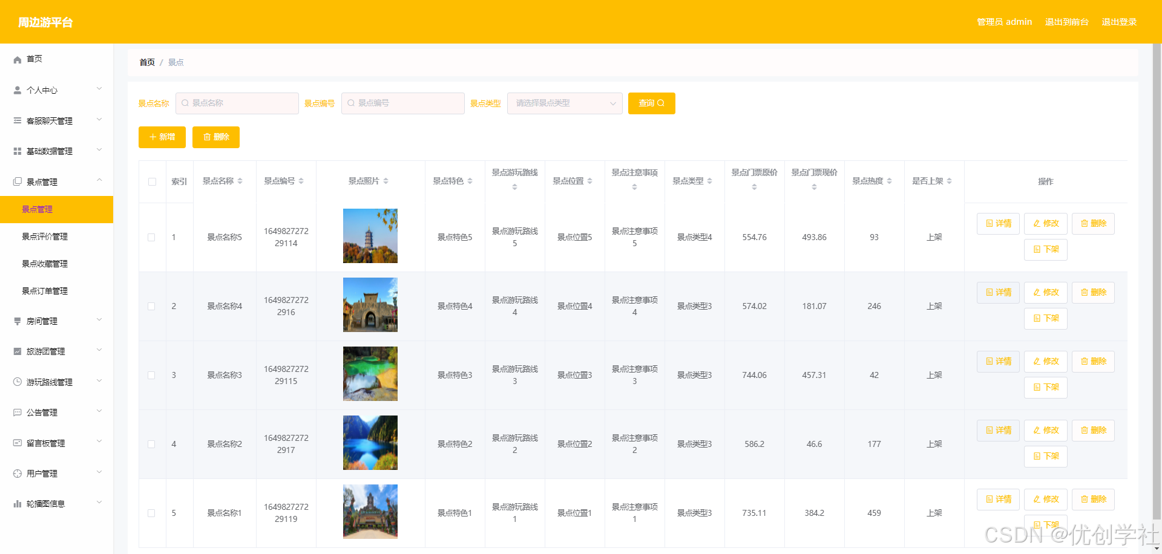
Task: Open the 请选择景点类型 dropdown
Action: click(x=565, y=103)
